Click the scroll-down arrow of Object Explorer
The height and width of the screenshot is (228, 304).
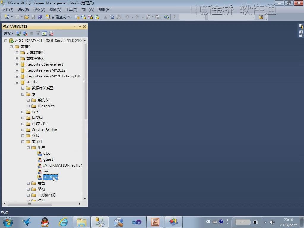click(x=85, y=199)
